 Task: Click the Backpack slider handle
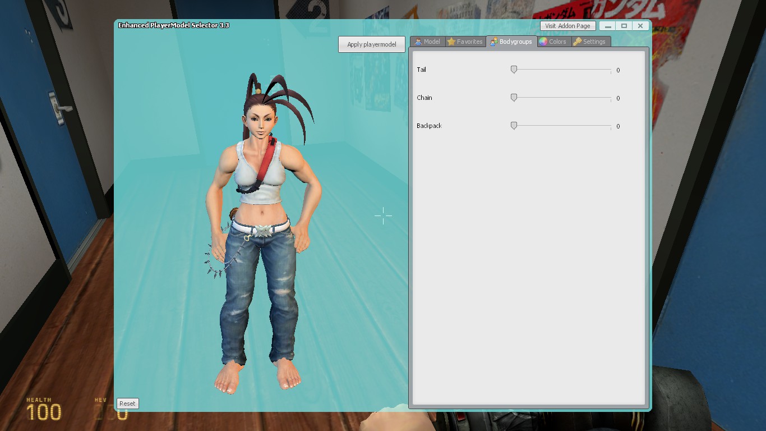point(514,126)
